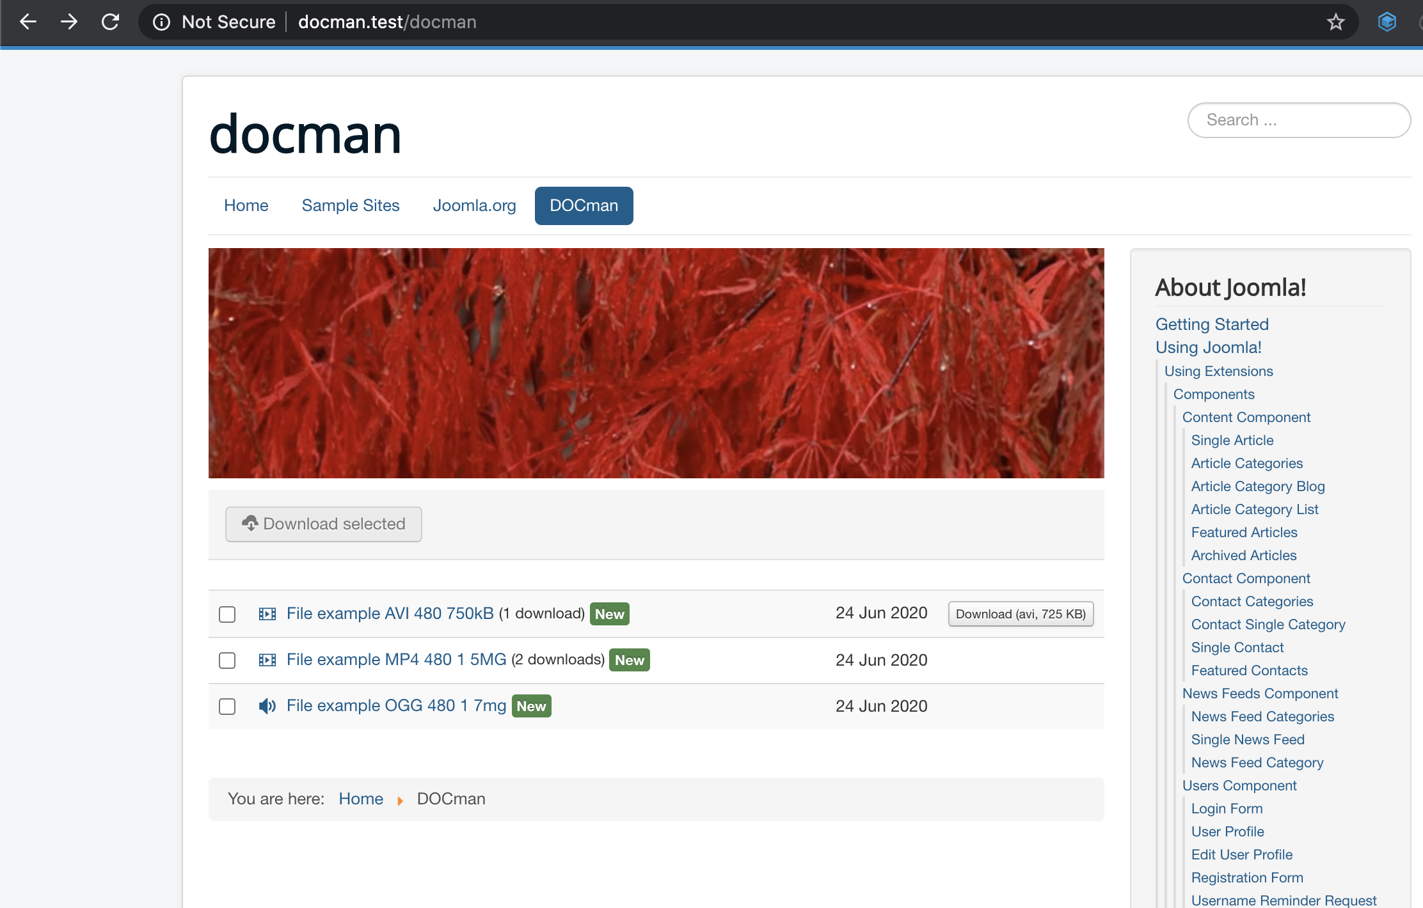The image size is (1423, 908).
Task: Go to the Joomla.org menu item
Action: coord(474,206)
